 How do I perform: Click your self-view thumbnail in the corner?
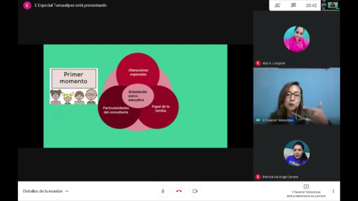pyautogui.click(x=330, y=5)
